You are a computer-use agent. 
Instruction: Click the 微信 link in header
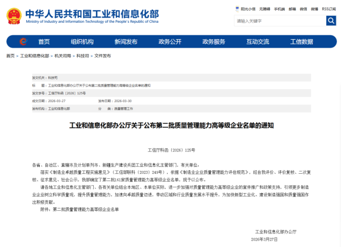coord(303,9)
